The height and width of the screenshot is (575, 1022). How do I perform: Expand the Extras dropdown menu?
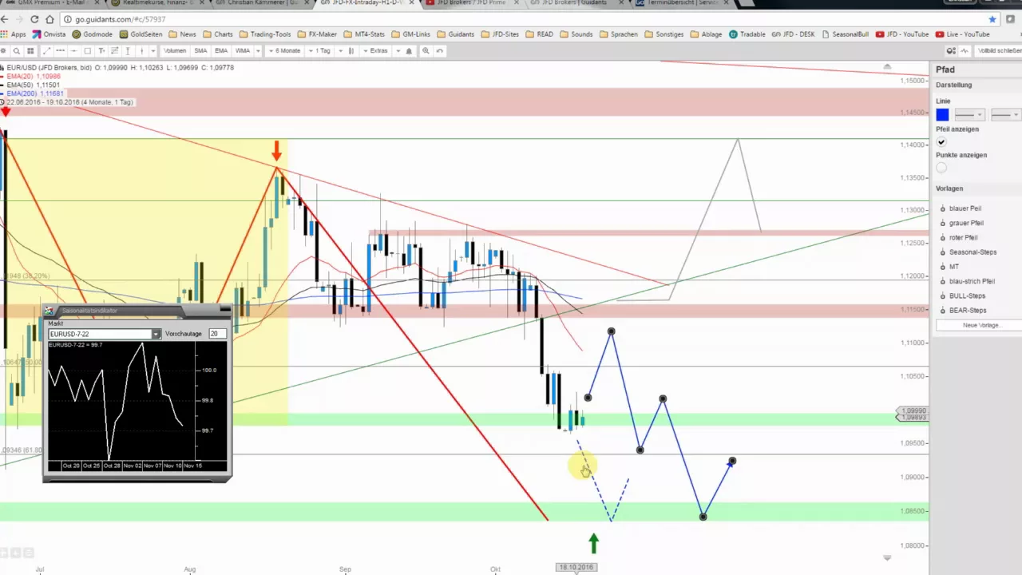coord(374,50)
